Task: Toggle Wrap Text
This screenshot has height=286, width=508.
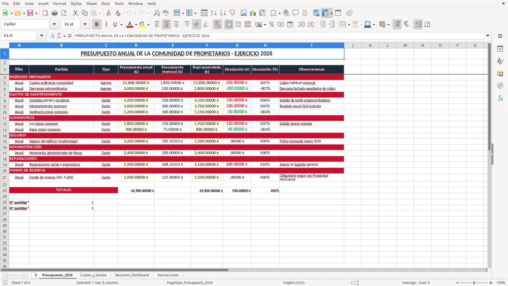Action: [x=218, y=25]
